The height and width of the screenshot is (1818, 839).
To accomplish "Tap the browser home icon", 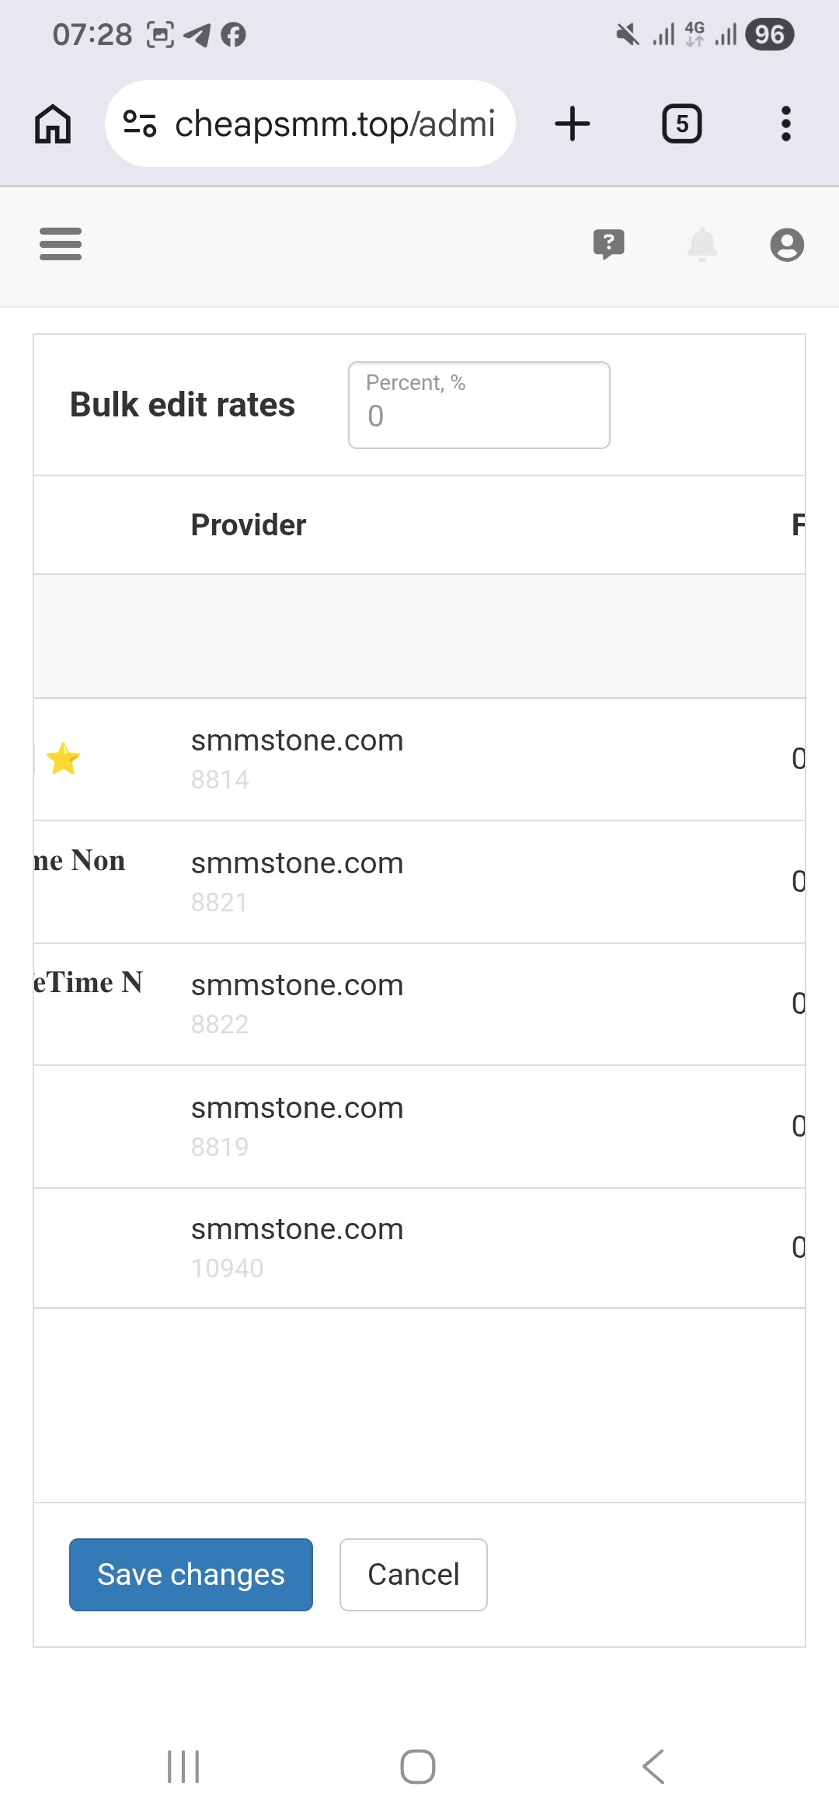I will 53,124.
